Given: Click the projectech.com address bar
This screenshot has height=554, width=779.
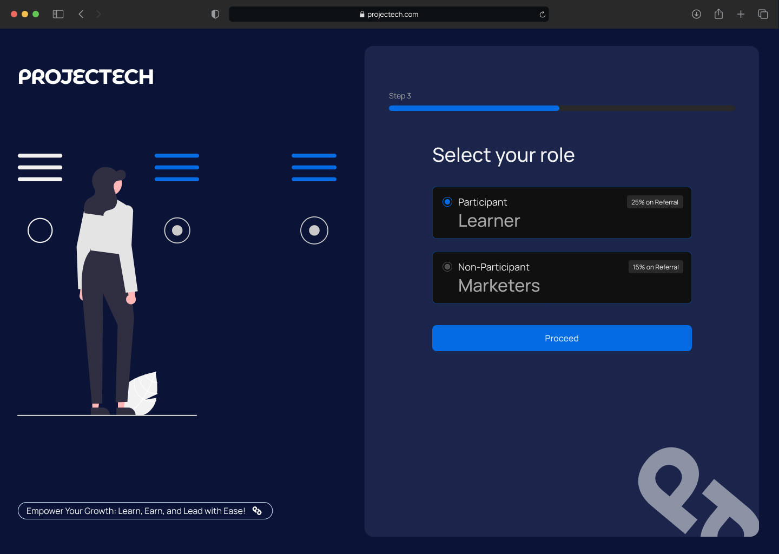Looking at the screenshot, I should 389,14.
